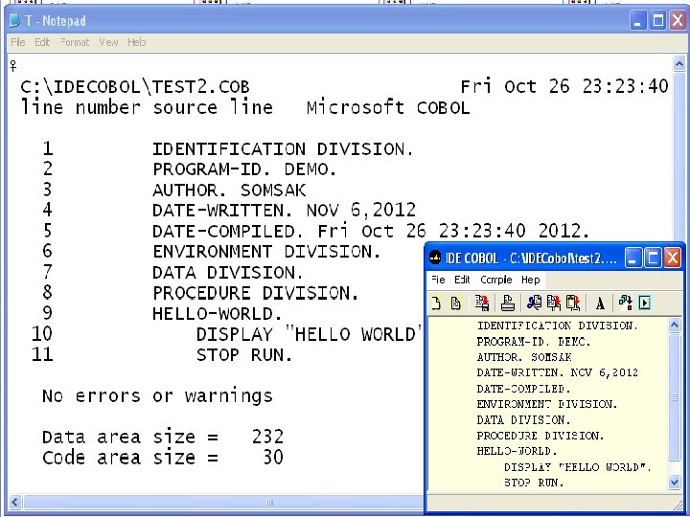Create a new file in IDE COBOL toolbar

point(436,303)
